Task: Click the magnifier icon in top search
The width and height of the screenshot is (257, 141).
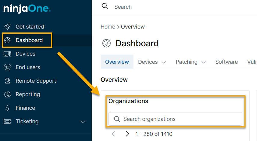Action: pyautogui.click(x=105, y=7)
